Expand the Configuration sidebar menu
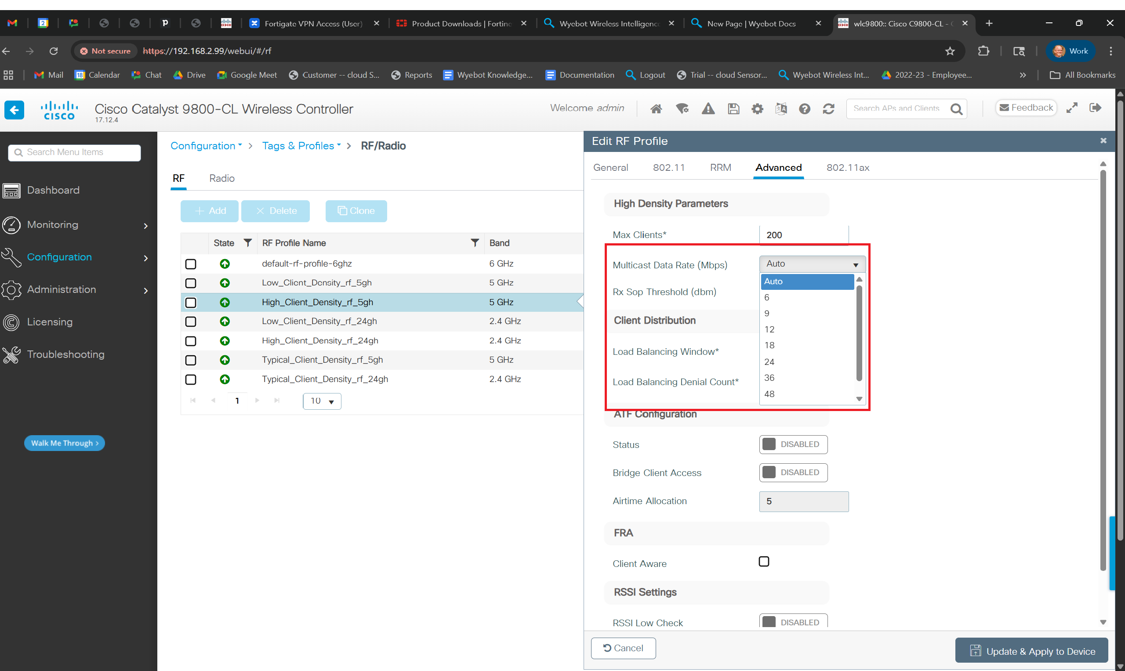The width and height of the screenshot is (1125, 671). (75, 257)
